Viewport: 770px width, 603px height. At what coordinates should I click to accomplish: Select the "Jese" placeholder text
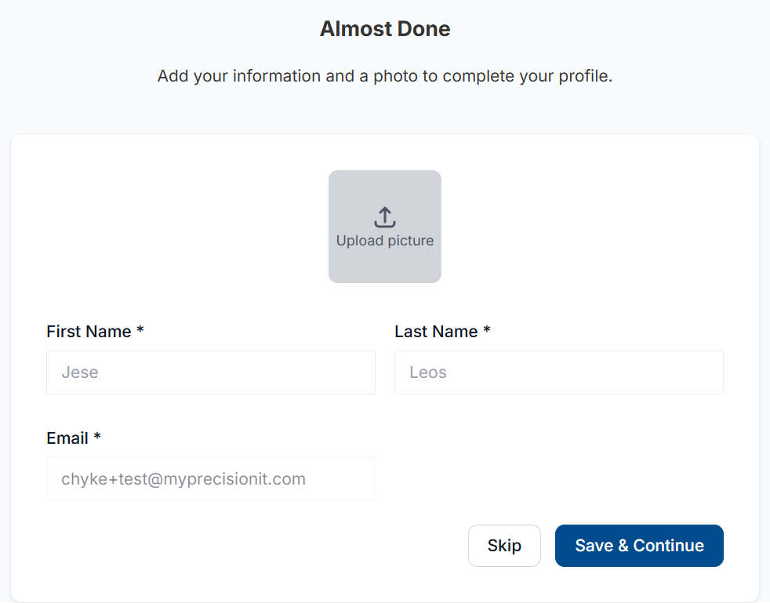(x=79, y=372)
